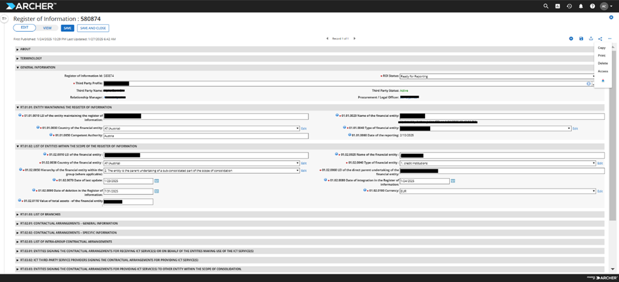Go to previous record arrow

327,39
